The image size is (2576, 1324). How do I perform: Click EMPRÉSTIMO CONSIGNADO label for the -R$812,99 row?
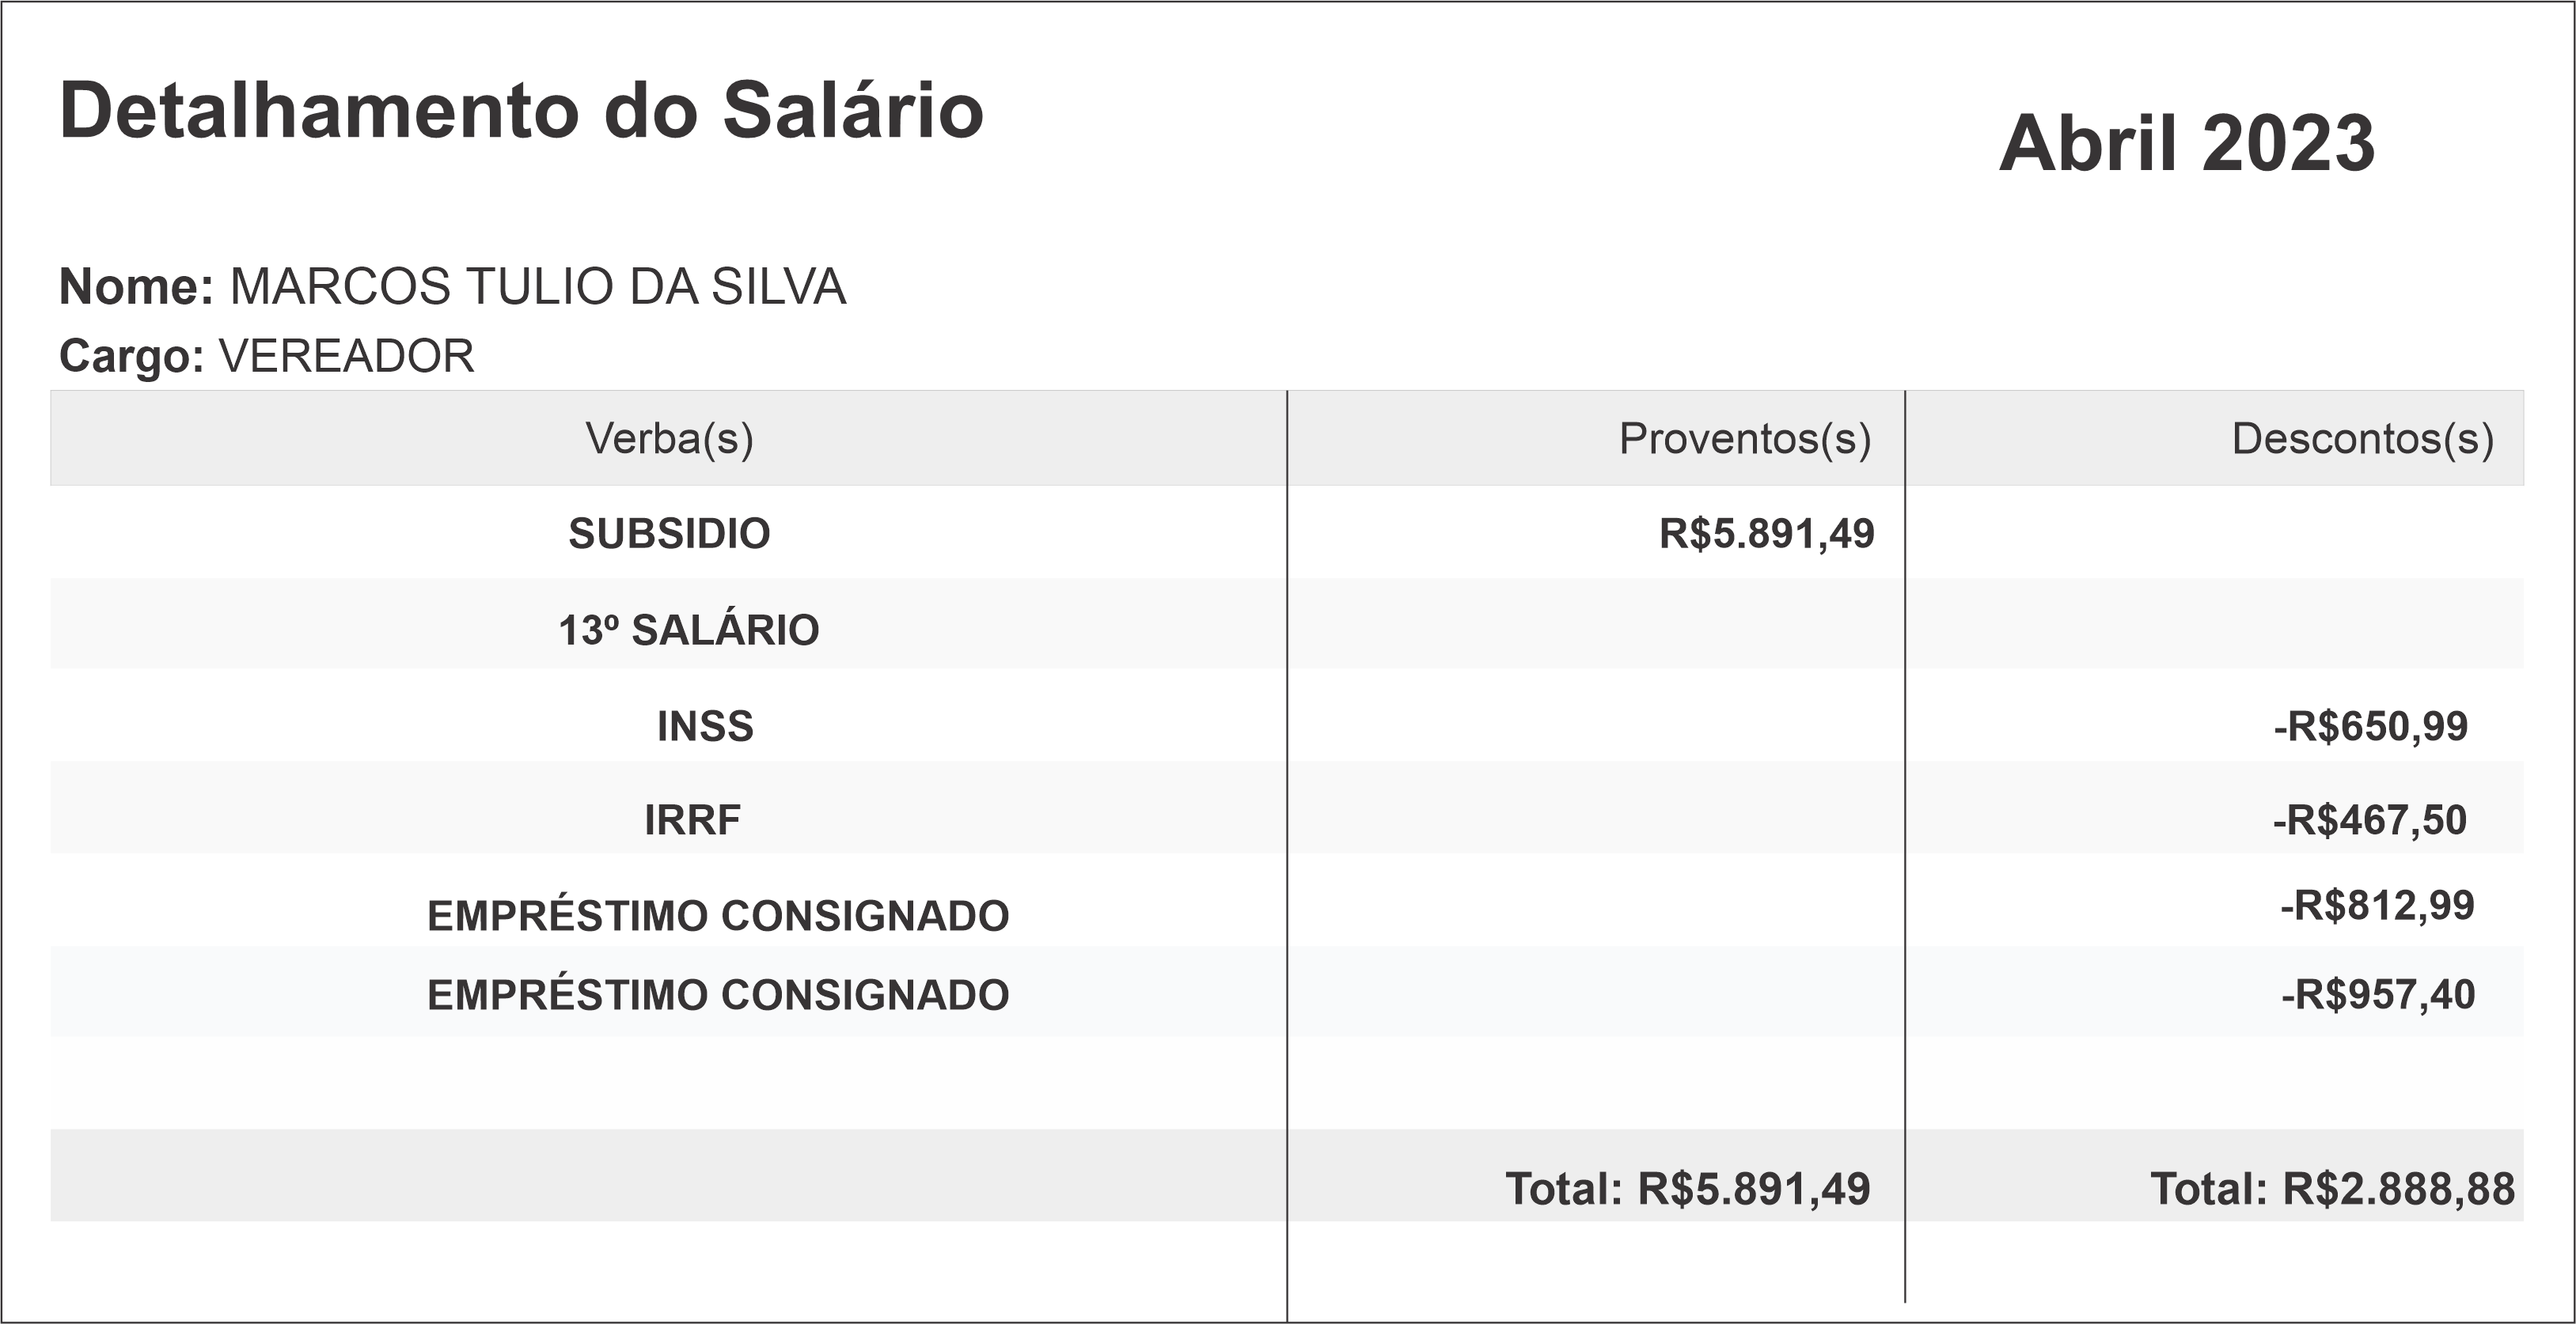pos(718,917)
